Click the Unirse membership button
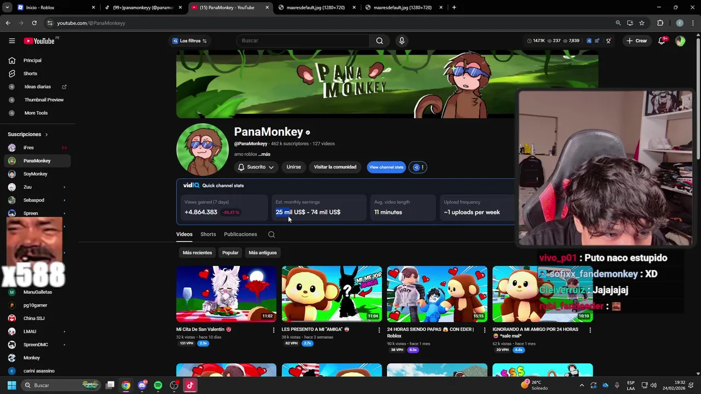 tap(294, 167)
